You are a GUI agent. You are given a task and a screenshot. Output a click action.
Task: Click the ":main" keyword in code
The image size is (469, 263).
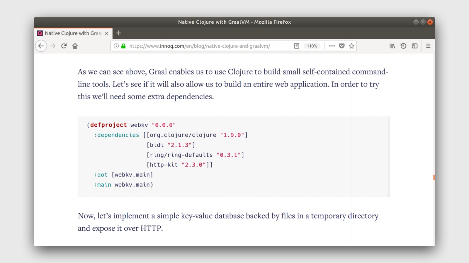(x=103, y=185)
